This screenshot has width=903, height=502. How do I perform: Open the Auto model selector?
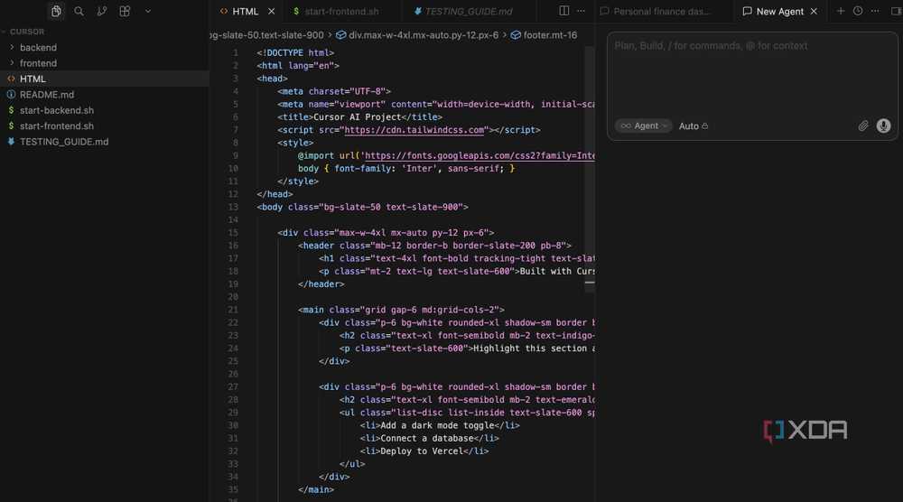pos(694,125)
